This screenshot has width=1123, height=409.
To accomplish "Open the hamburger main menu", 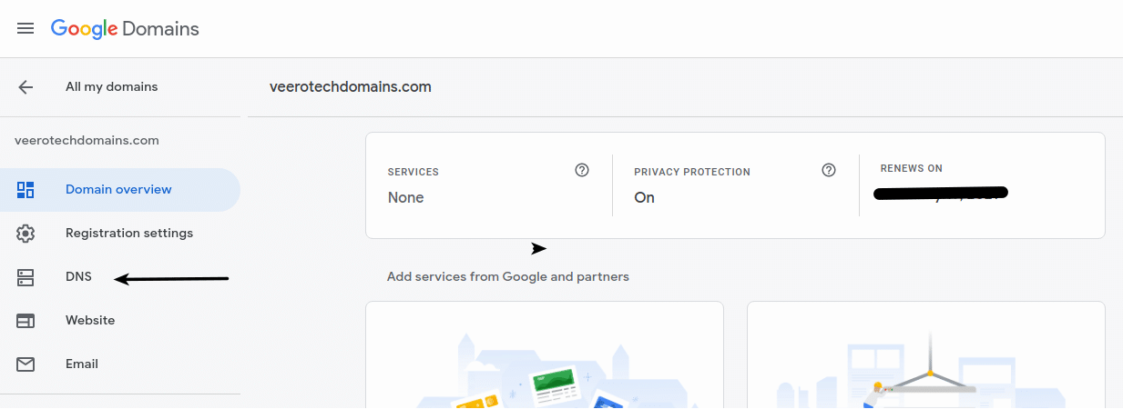I will [x=26, y=28].
